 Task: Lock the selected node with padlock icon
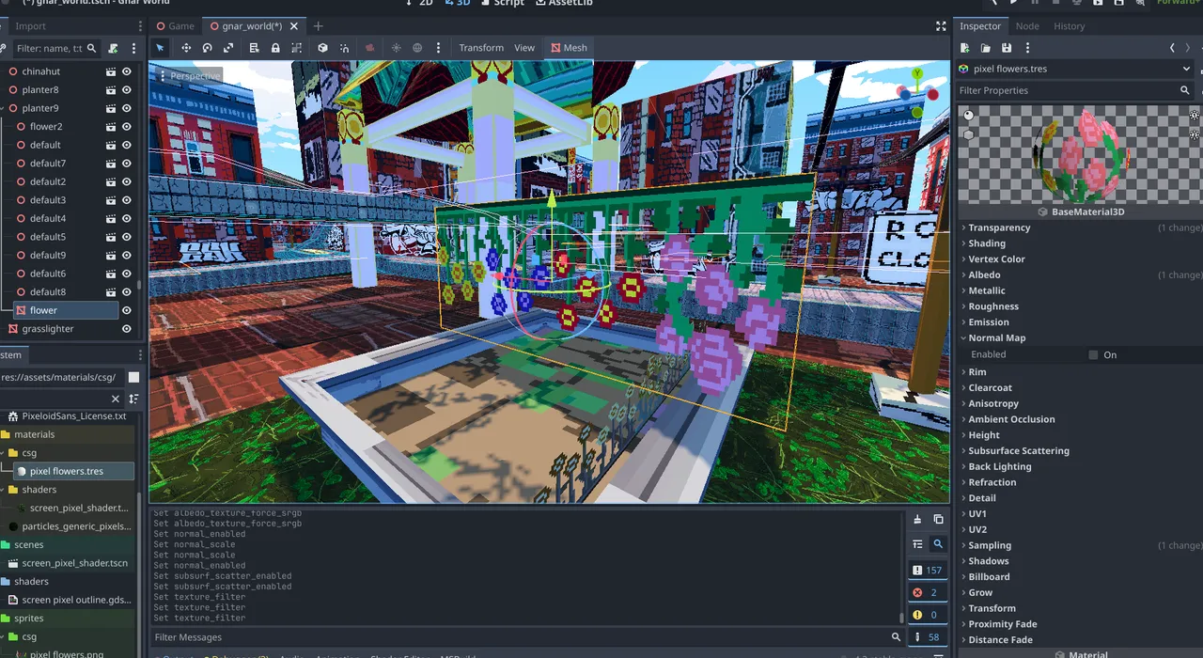click(x=275, y=48)
